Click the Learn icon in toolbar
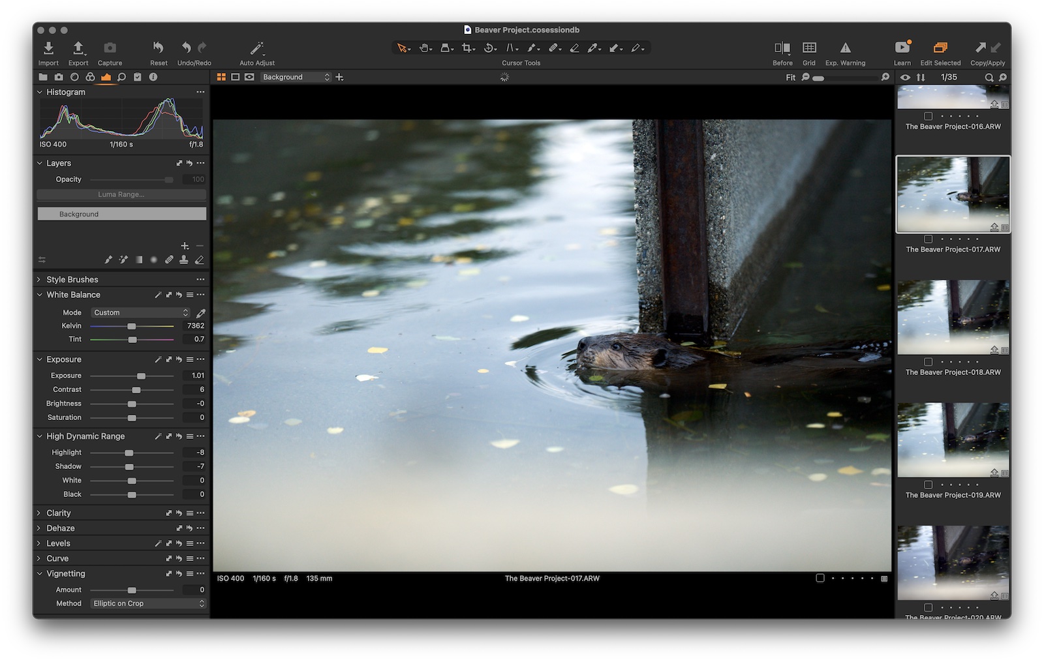This screenshot has width=1044, height=662. coord(902,47)
